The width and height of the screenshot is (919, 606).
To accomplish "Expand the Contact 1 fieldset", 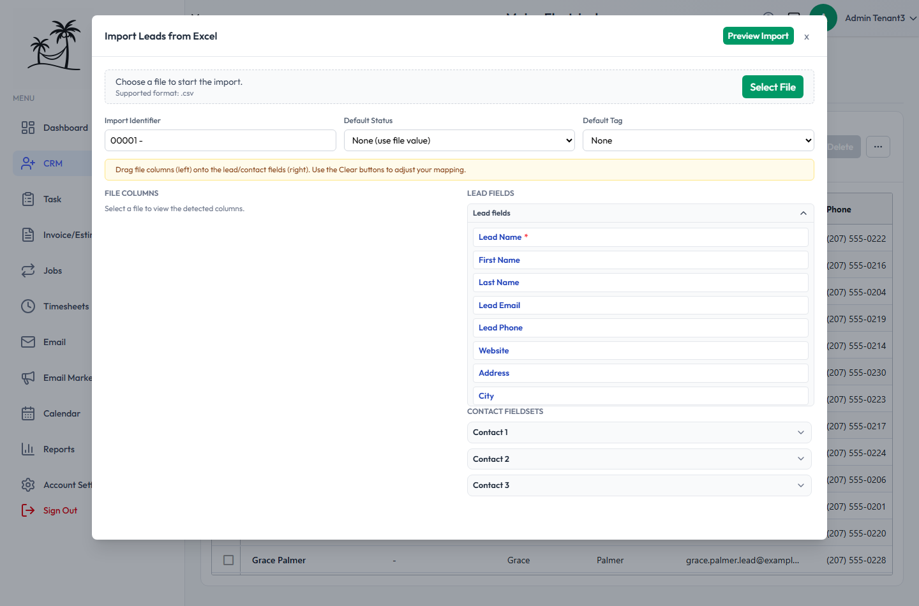I will pos(639,432).
